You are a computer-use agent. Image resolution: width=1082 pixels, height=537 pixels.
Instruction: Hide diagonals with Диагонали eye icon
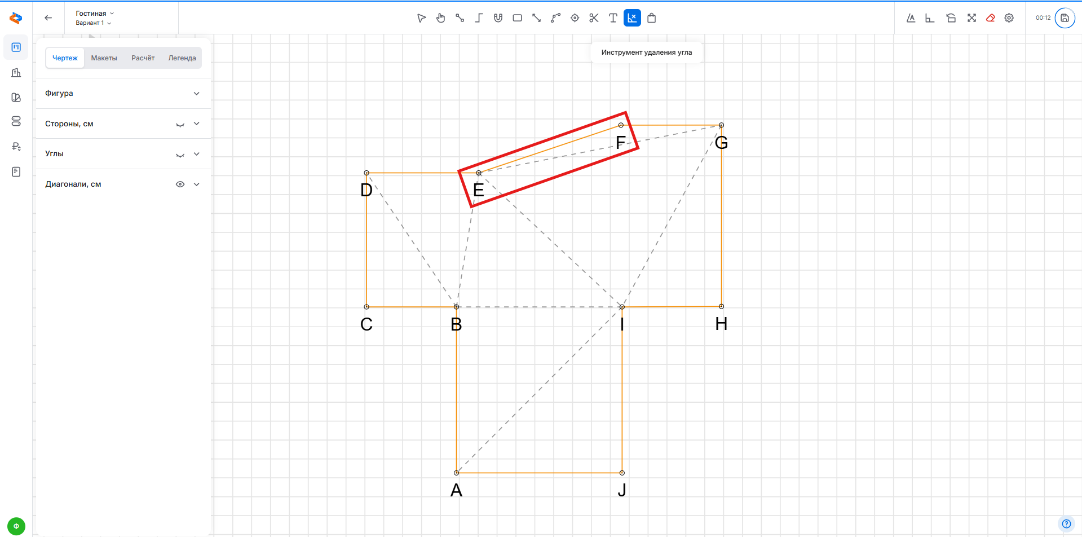180,184
